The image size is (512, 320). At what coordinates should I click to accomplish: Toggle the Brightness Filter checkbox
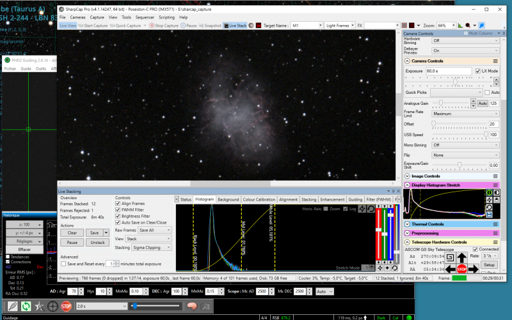[x=118, y=216]
